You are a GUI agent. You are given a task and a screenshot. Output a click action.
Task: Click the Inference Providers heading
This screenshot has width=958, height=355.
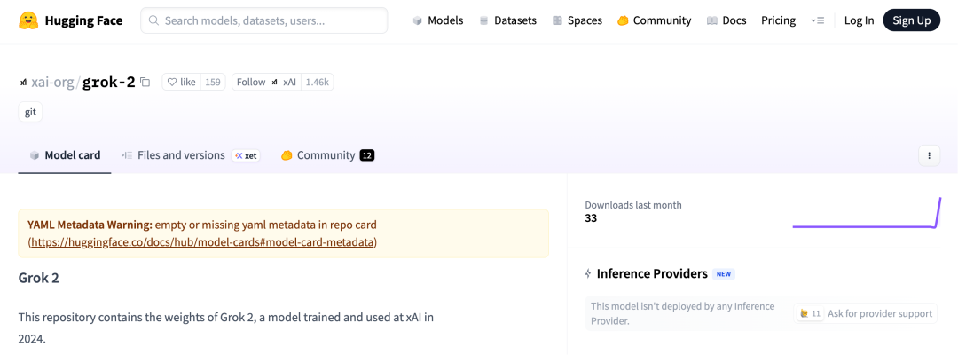(x=652, y=273)
